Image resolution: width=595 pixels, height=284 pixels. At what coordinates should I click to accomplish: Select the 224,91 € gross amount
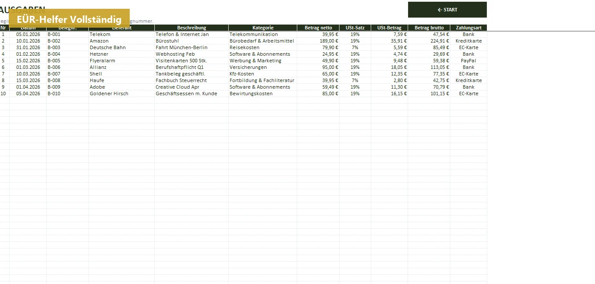click(x=429, y=41)
